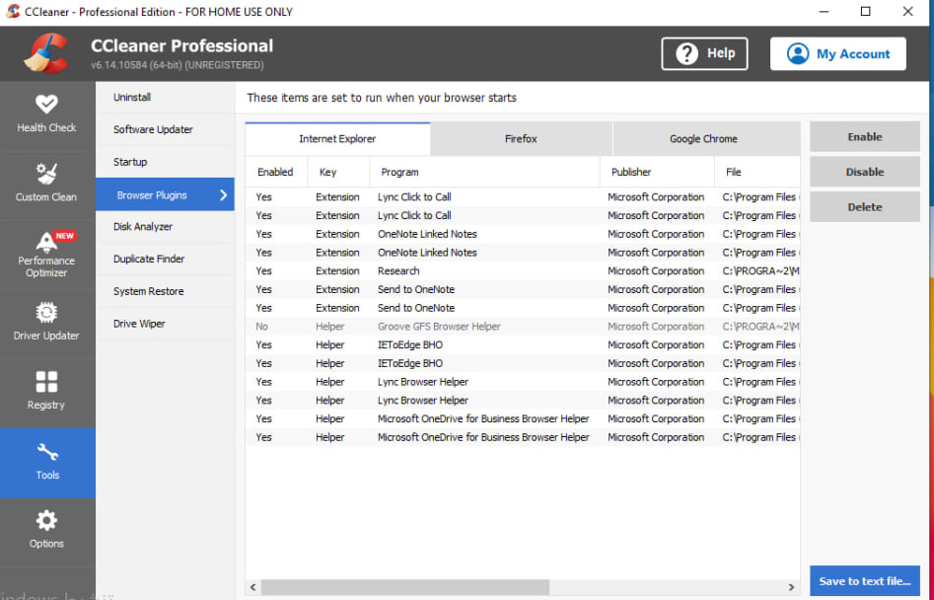The height and width of the screenshot is (600, 934).
Task: Open the Health Check section
Action: tap(47, 115)
